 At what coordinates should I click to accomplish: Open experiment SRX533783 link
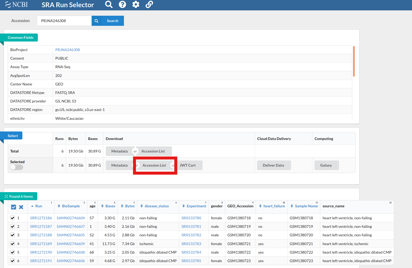click(x=191, y=244)
